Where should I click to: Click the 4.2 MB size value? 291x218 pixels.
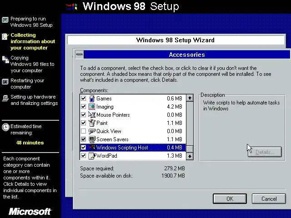[175, 107]
